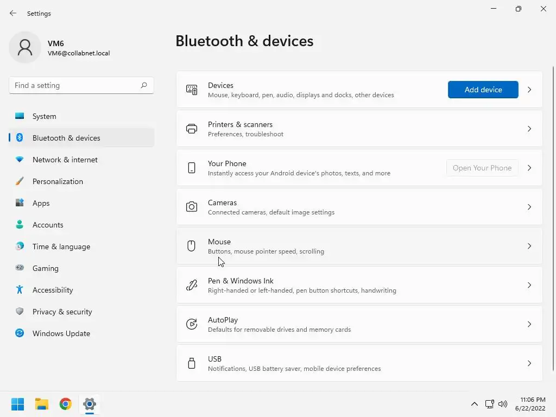Image resolution: width=556 pixels, height=417 pixels.
Task: Click the AutoPlay icon
Action: pyautogui.click(x=192, y=324)
